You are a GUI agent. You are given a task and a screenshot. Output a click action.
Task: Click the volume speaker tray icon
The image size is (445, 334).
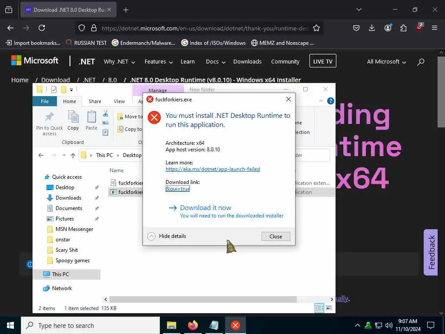pos(389,325)
